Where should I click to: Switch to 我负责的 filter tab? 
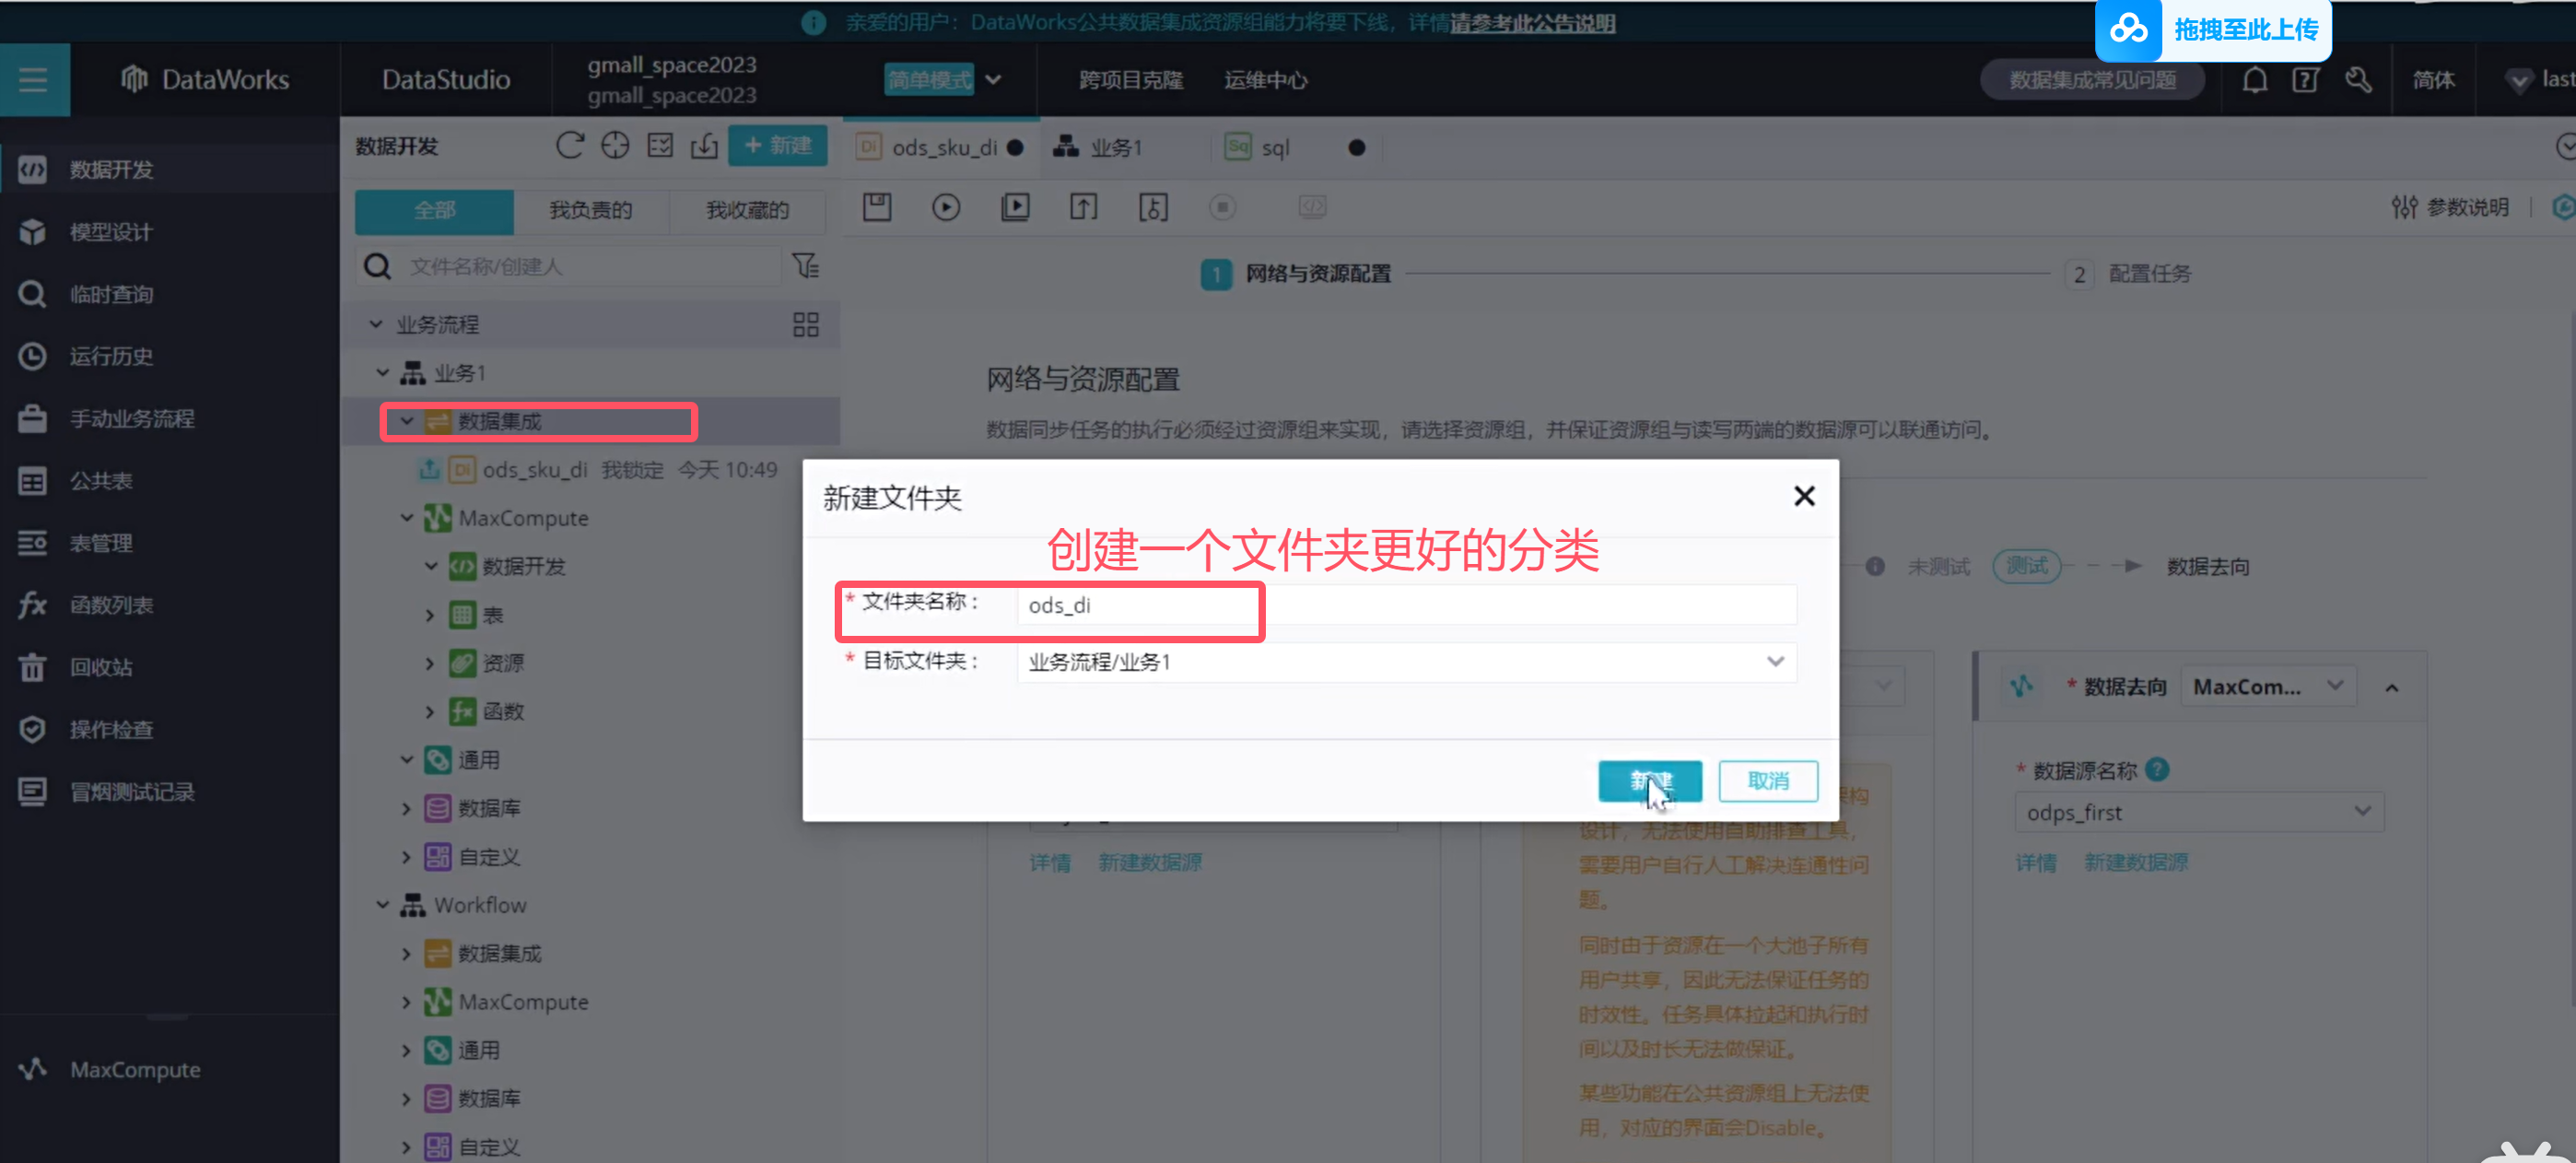click(x=590, y=210)
